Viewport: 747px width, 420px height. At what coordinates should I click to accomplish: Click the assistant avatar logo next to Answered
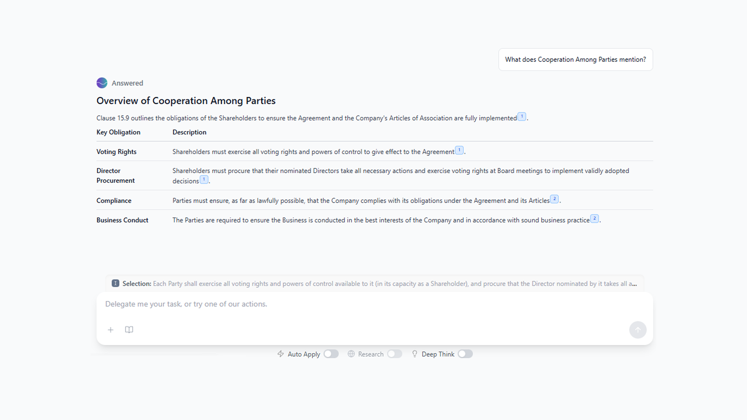pos(102,83)
